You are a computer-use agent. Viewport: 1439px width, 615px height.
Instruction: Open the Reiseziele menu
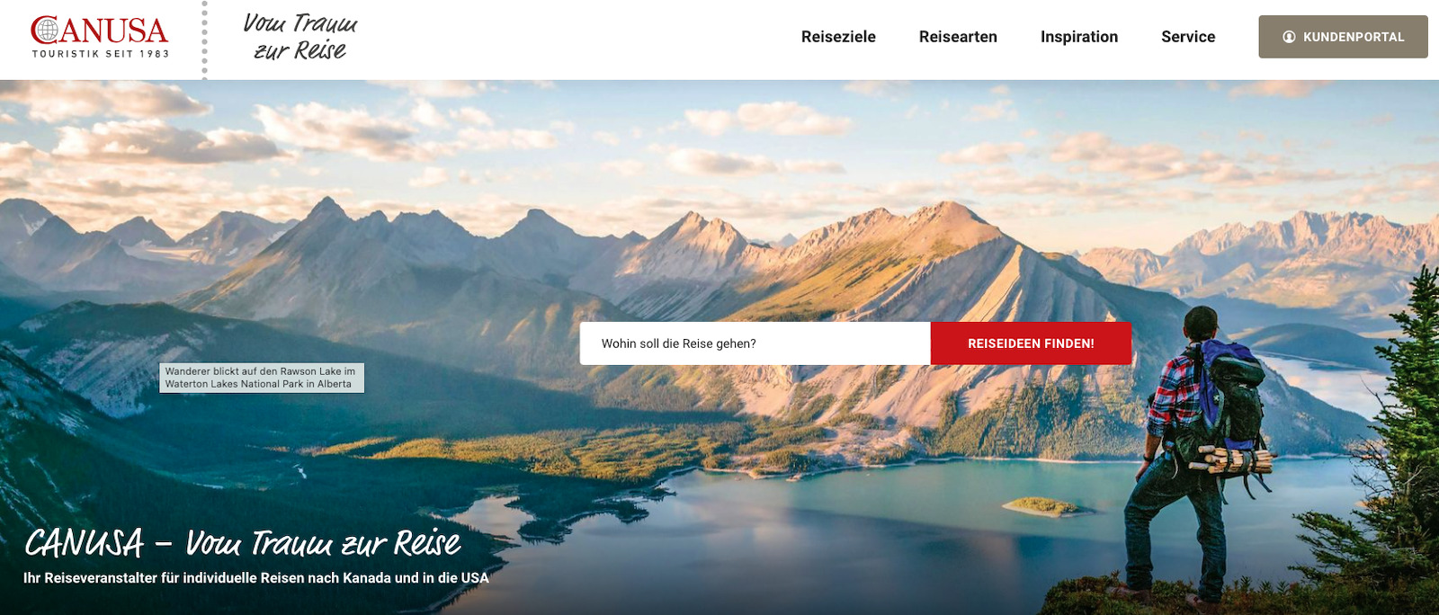tap(838, 37)
